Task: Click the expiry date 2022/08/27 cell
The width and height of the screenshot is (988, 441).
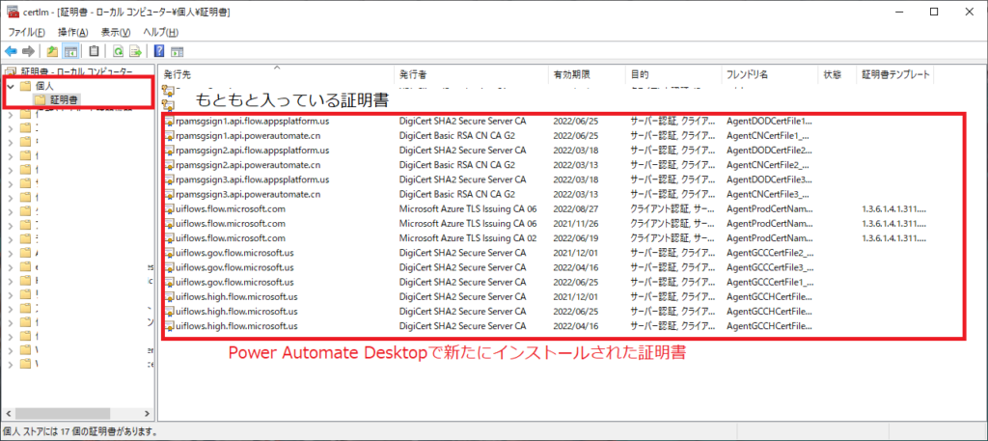Action: point(575,208)
